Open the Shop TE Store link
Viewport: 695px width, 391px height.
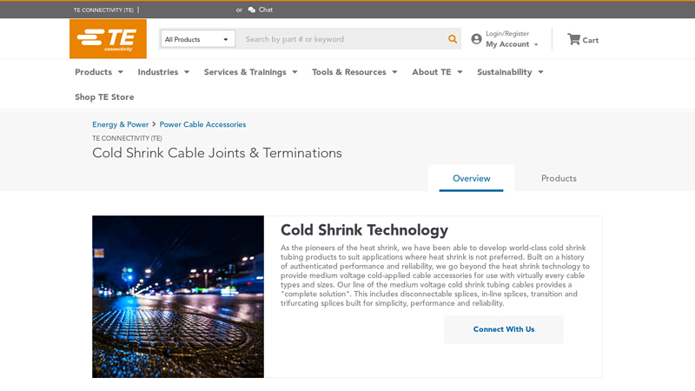pyautogui.click(x=104, y=97)
